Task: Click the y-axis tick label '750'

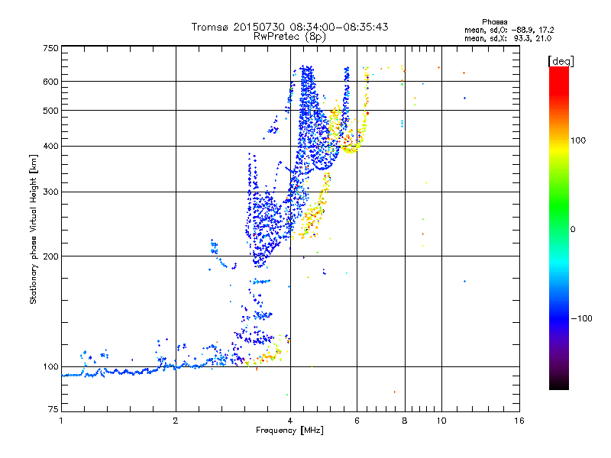Action: coord(51,48)
